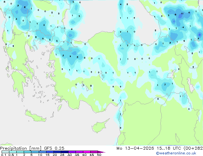This screenshot has height=156, width=203.
Task: Click the GFS 0.25 model label
Action: pos(54,148)
